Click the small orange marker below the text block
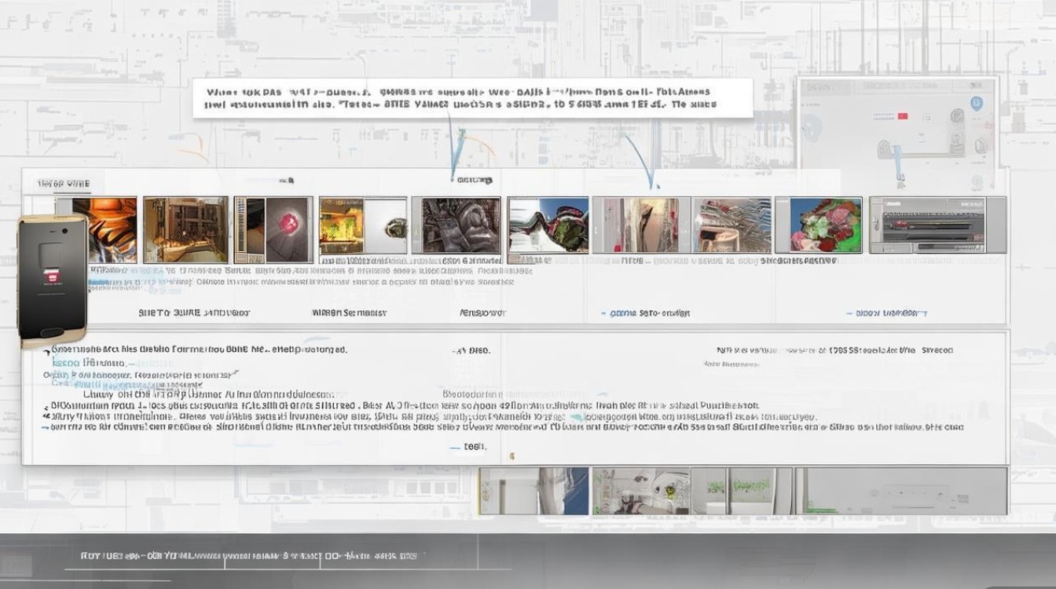The image size is (1056, 589). point(511,455)
